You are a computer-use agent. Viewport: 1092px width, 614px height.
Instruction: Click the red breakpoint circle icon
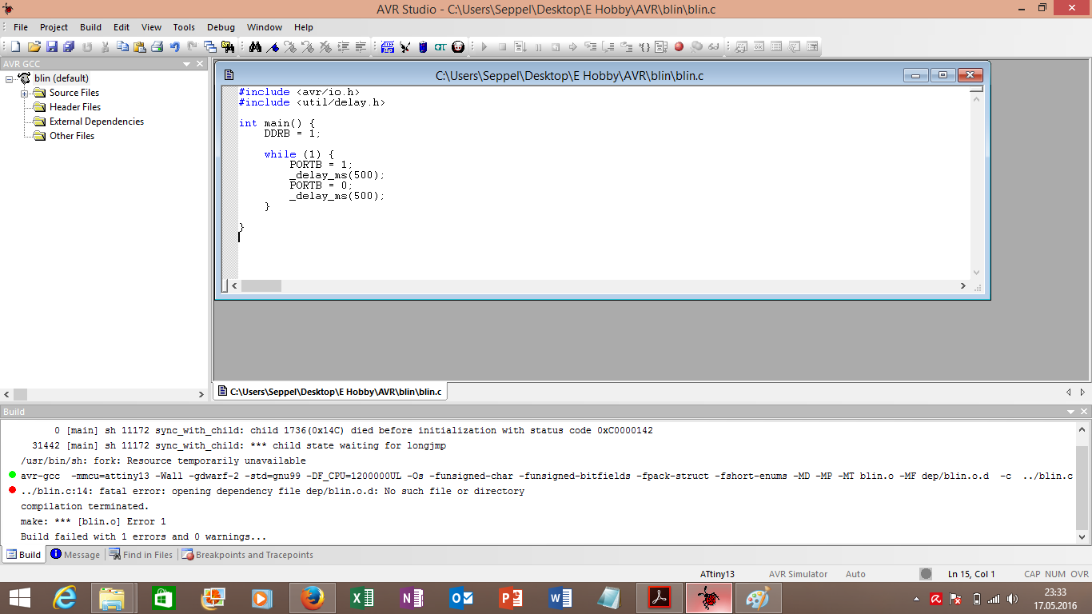point(679,47)
